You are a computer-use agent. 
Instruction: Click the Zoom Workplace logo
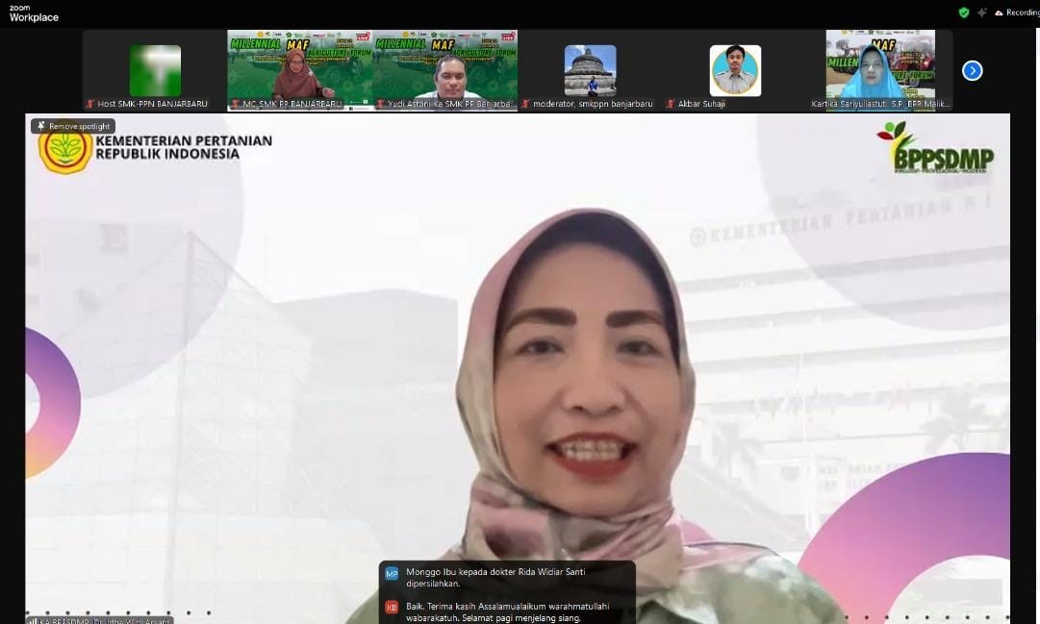[x=34, y=13]
